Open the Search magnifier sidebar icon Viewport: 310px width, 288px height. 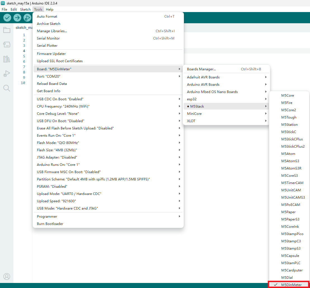click(7, 88)
